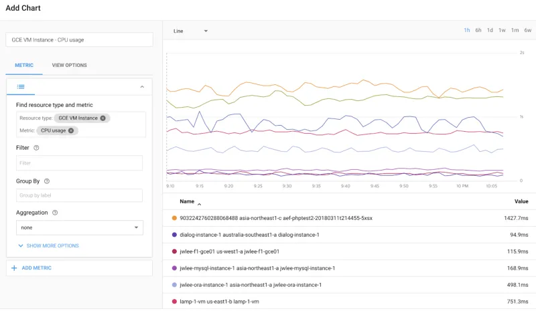
Task: Select the aef-phptest2-20180311t214455-5xsx row name
Action: pyautogui.click(x=276, y=218)
